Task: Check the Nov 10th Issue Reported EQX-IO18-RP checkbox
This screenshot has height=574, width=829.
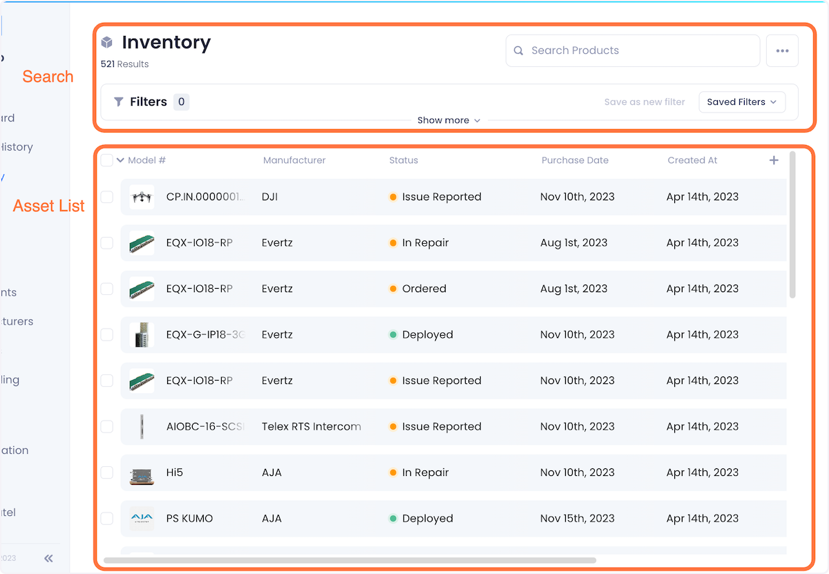Action: pos(106,381)
